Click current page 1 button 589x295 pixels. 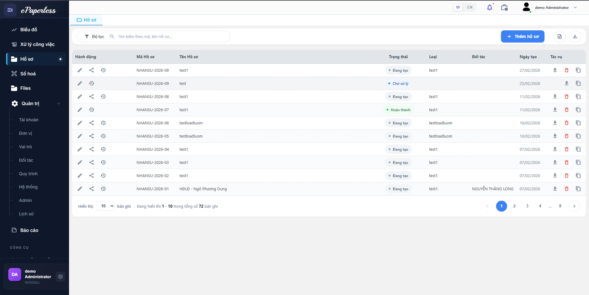pos(502,206)
